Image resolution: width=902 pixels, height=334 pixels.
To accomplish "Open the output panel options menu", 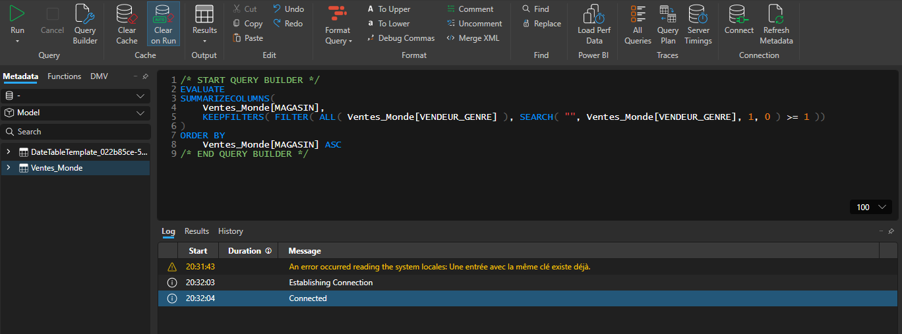I will 882,231.
